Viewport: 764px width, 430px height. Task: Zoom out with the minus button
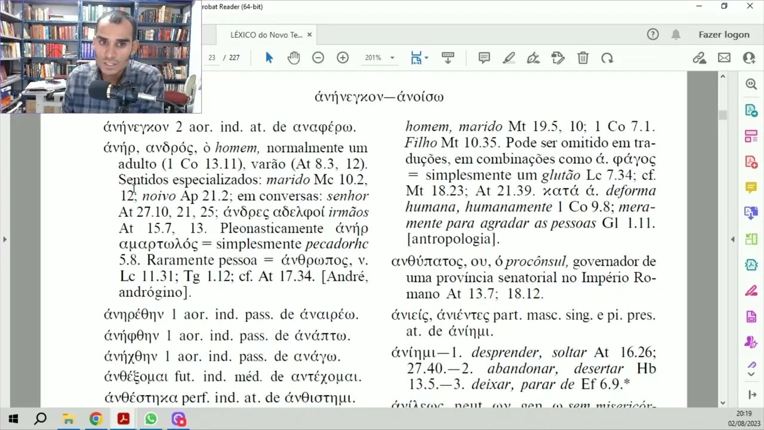(318, 58)
